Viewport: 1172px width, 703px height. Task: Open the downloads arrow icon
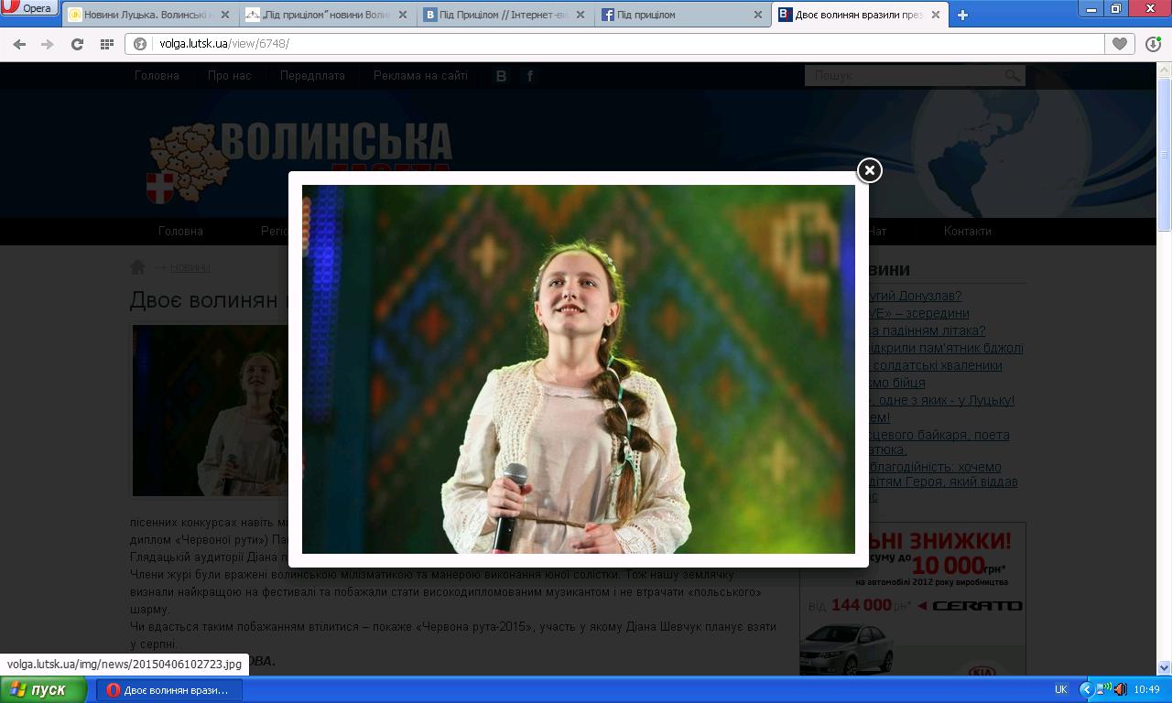pos(1153,44)
